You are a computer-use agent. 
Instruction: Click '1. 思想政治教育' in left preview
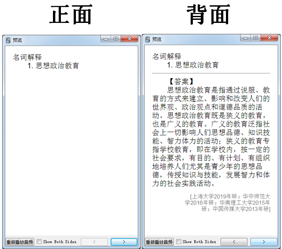53,66
